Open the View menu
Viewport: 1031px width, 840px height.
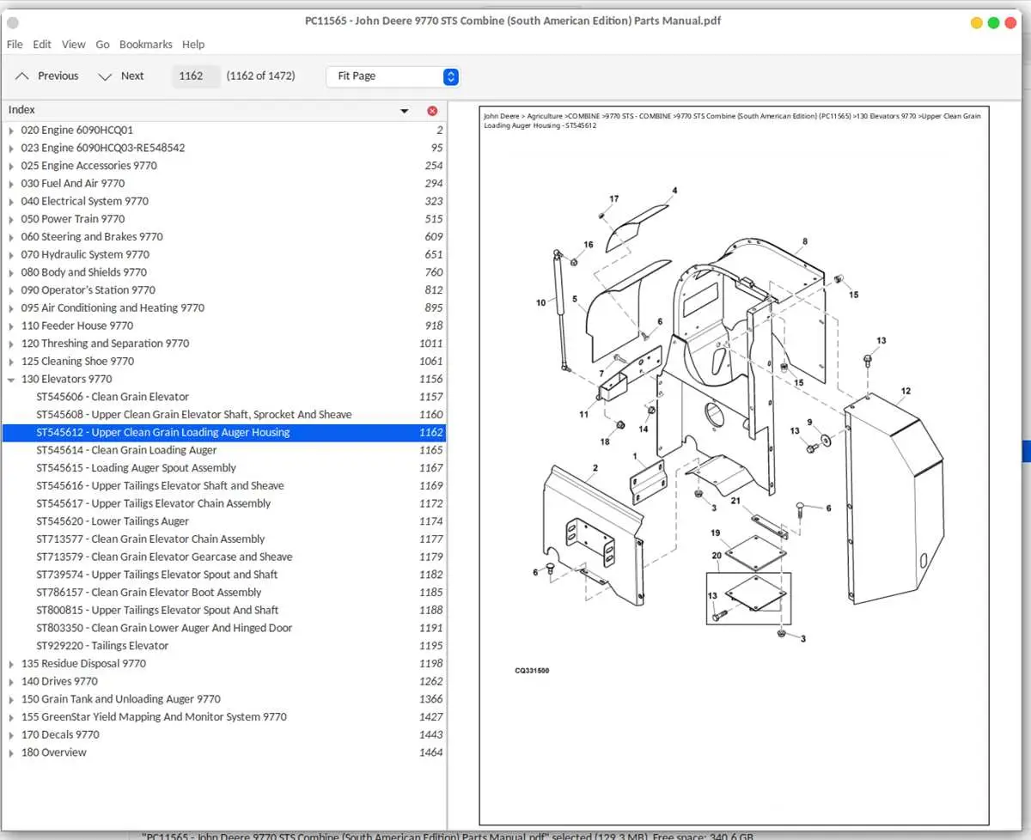[x=74, y=45]
